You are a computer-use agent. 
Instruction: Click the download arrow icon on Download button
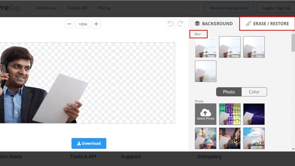(x=79, y=143)
